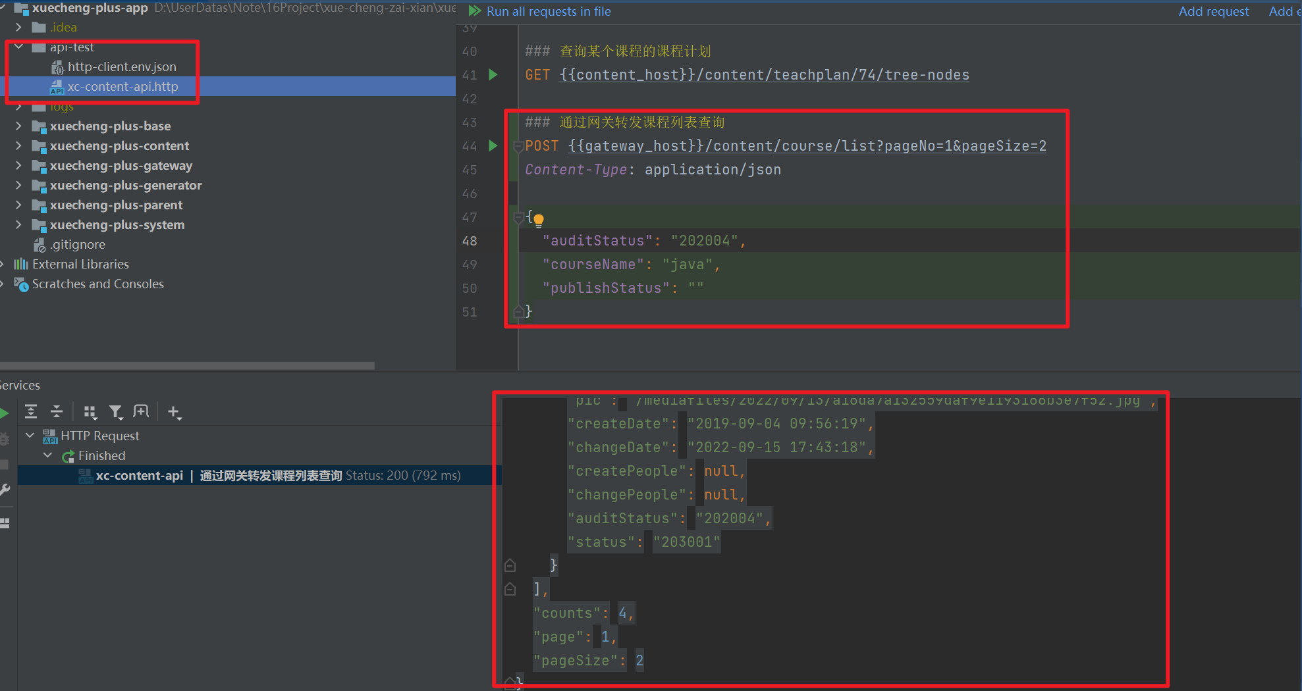Collapse the api-test folder
The height and width of the screenshot is (691, 1302).
[18, 47]
